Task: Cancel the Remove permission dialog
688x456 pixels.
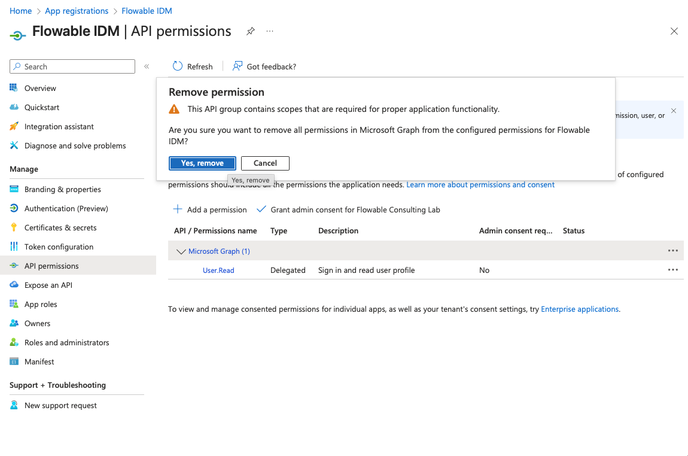Action: point(265,163)
